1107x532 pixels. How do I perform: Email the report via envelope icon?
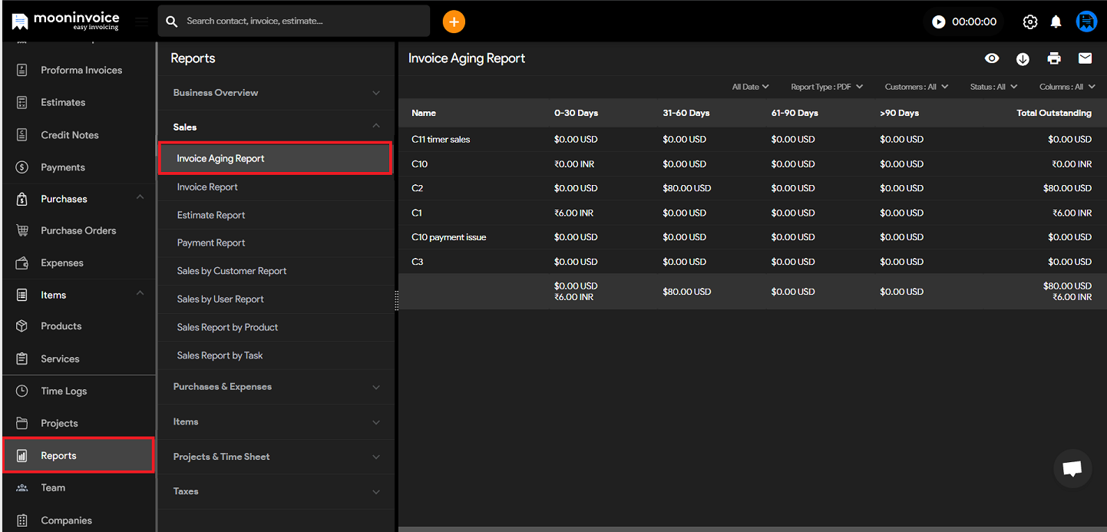coord(1085,58)
